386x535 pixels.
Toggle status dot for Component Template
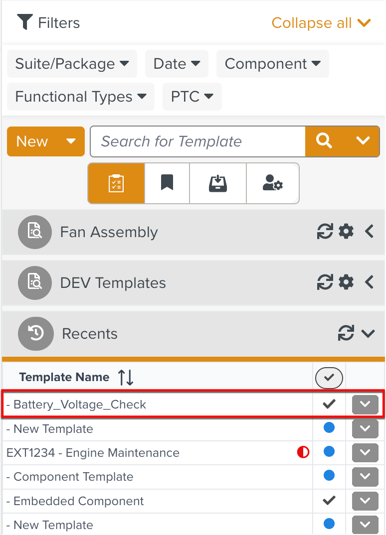click(329, 476)
